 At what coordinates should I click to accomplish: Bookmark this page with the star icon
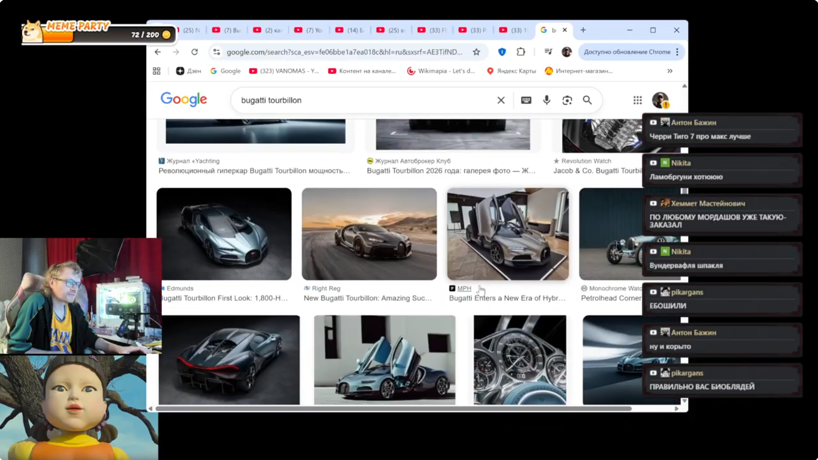(x=476, y=52)
